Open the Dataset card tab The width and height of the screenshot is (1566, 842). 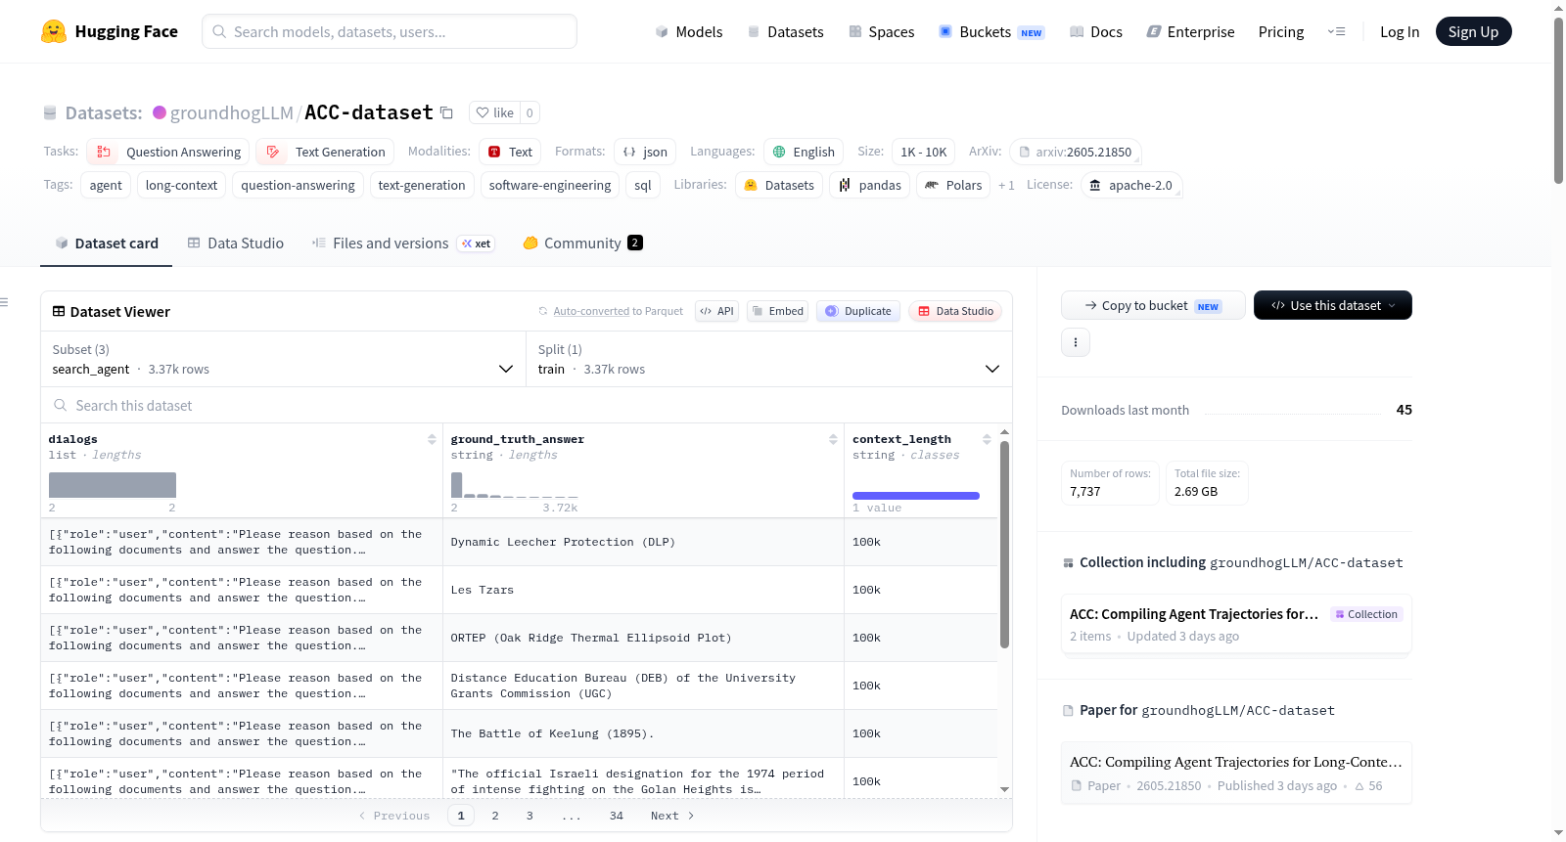click(x=107, y=244)
